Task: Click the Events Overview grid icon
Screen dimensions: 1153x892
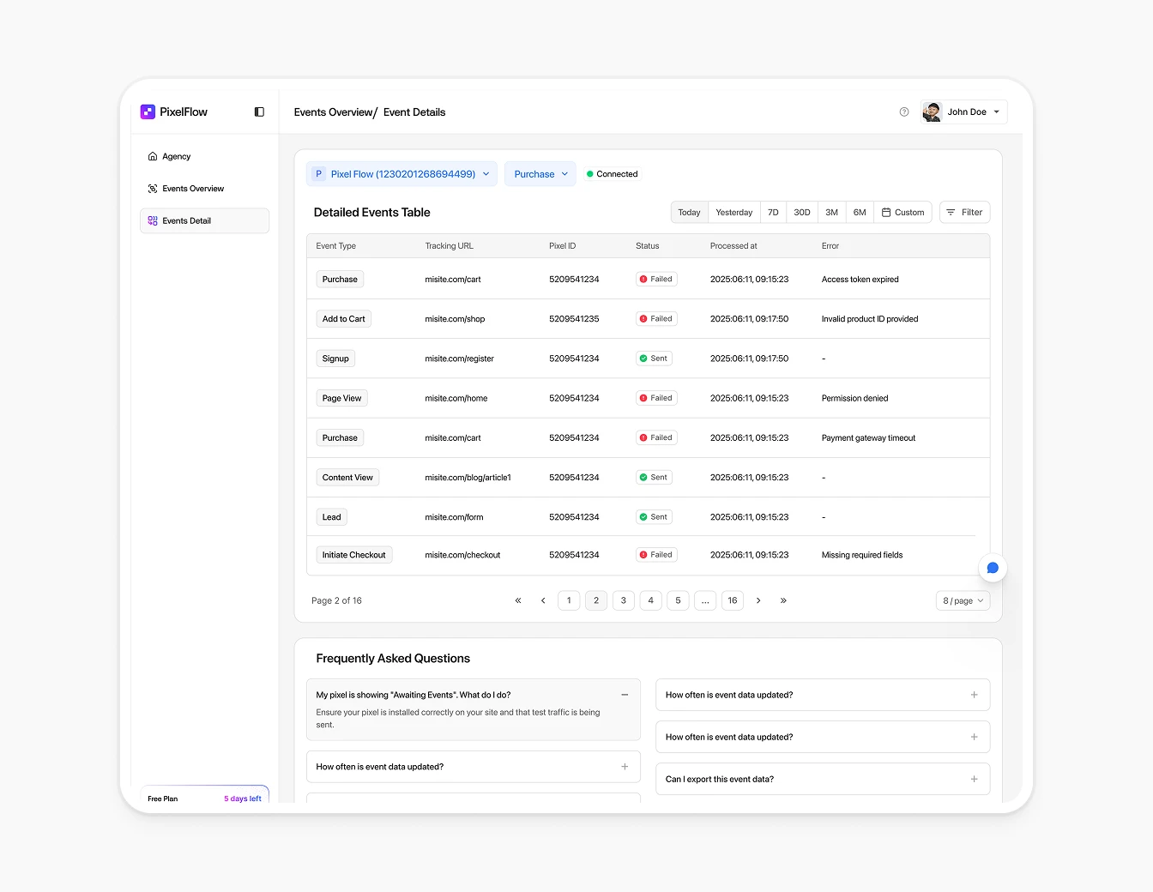Action: coord(154,188)
